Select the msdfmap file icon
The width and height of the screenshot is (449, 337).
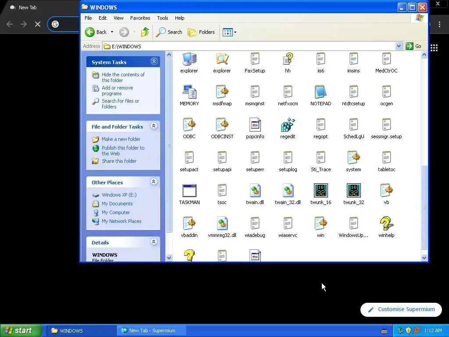pos(222,92)
